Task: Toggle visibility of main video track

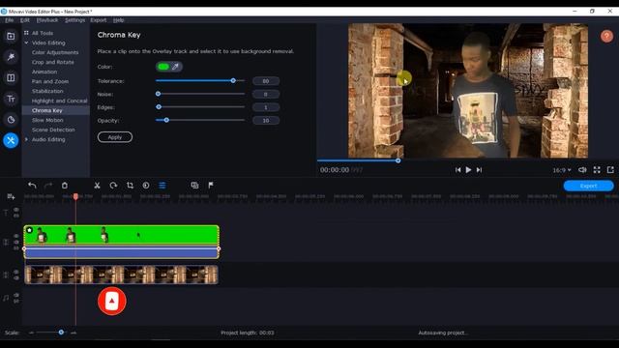Action: [16, 272]
